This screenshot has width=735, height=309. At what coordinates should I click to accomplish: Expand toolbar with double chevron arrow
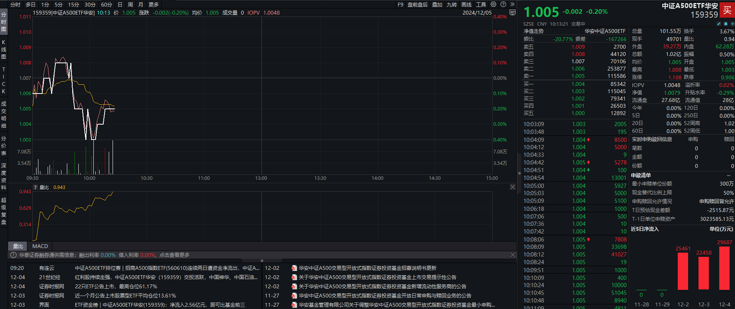[512, 5]
